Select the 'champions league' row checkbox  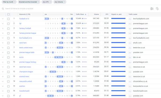[8, 72]
